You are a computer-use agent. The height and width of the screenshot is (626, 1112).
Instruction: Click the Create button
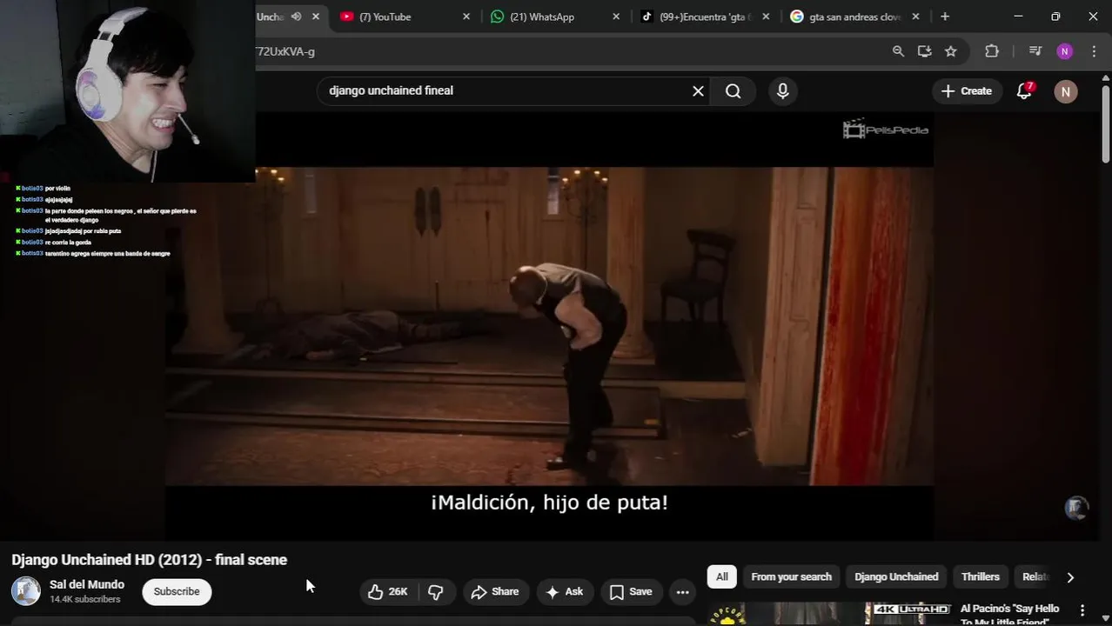click(967, 90)
